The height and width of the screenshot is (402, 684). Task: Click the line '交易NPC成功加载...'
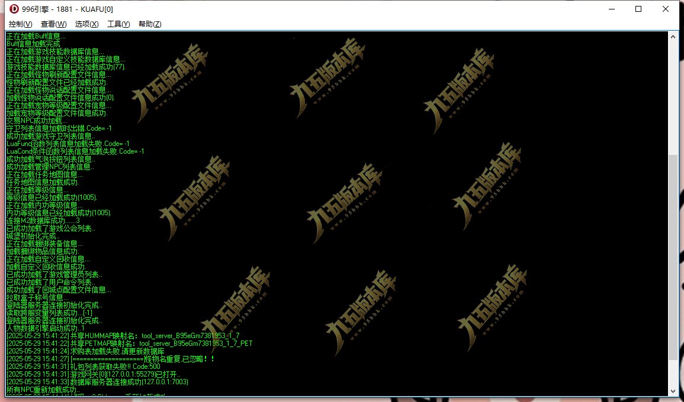(37, 121)
